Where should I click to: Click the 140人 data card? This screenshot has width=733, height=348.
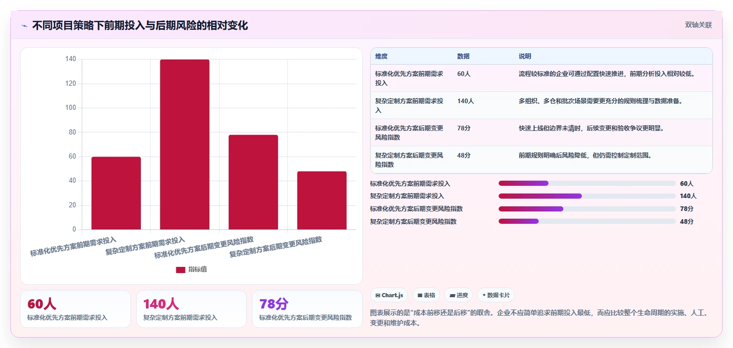point(191,309)
